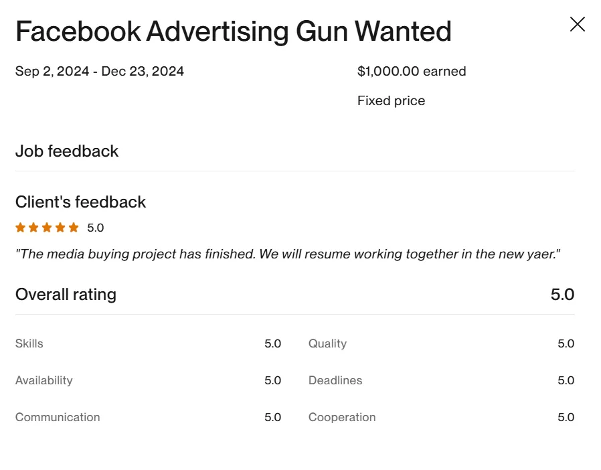Close the job feedback dialog
This screenshot has height=470, width=601.
click(x=577, y=24)
